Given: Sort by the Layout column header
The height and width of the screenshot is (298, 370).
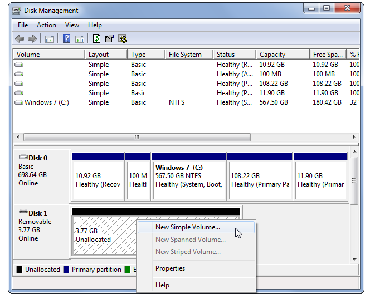Looking at the screenshot, I should tap(106, 55).
